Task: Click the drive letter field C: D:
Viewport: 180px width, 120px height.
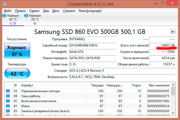Action: 92,64
